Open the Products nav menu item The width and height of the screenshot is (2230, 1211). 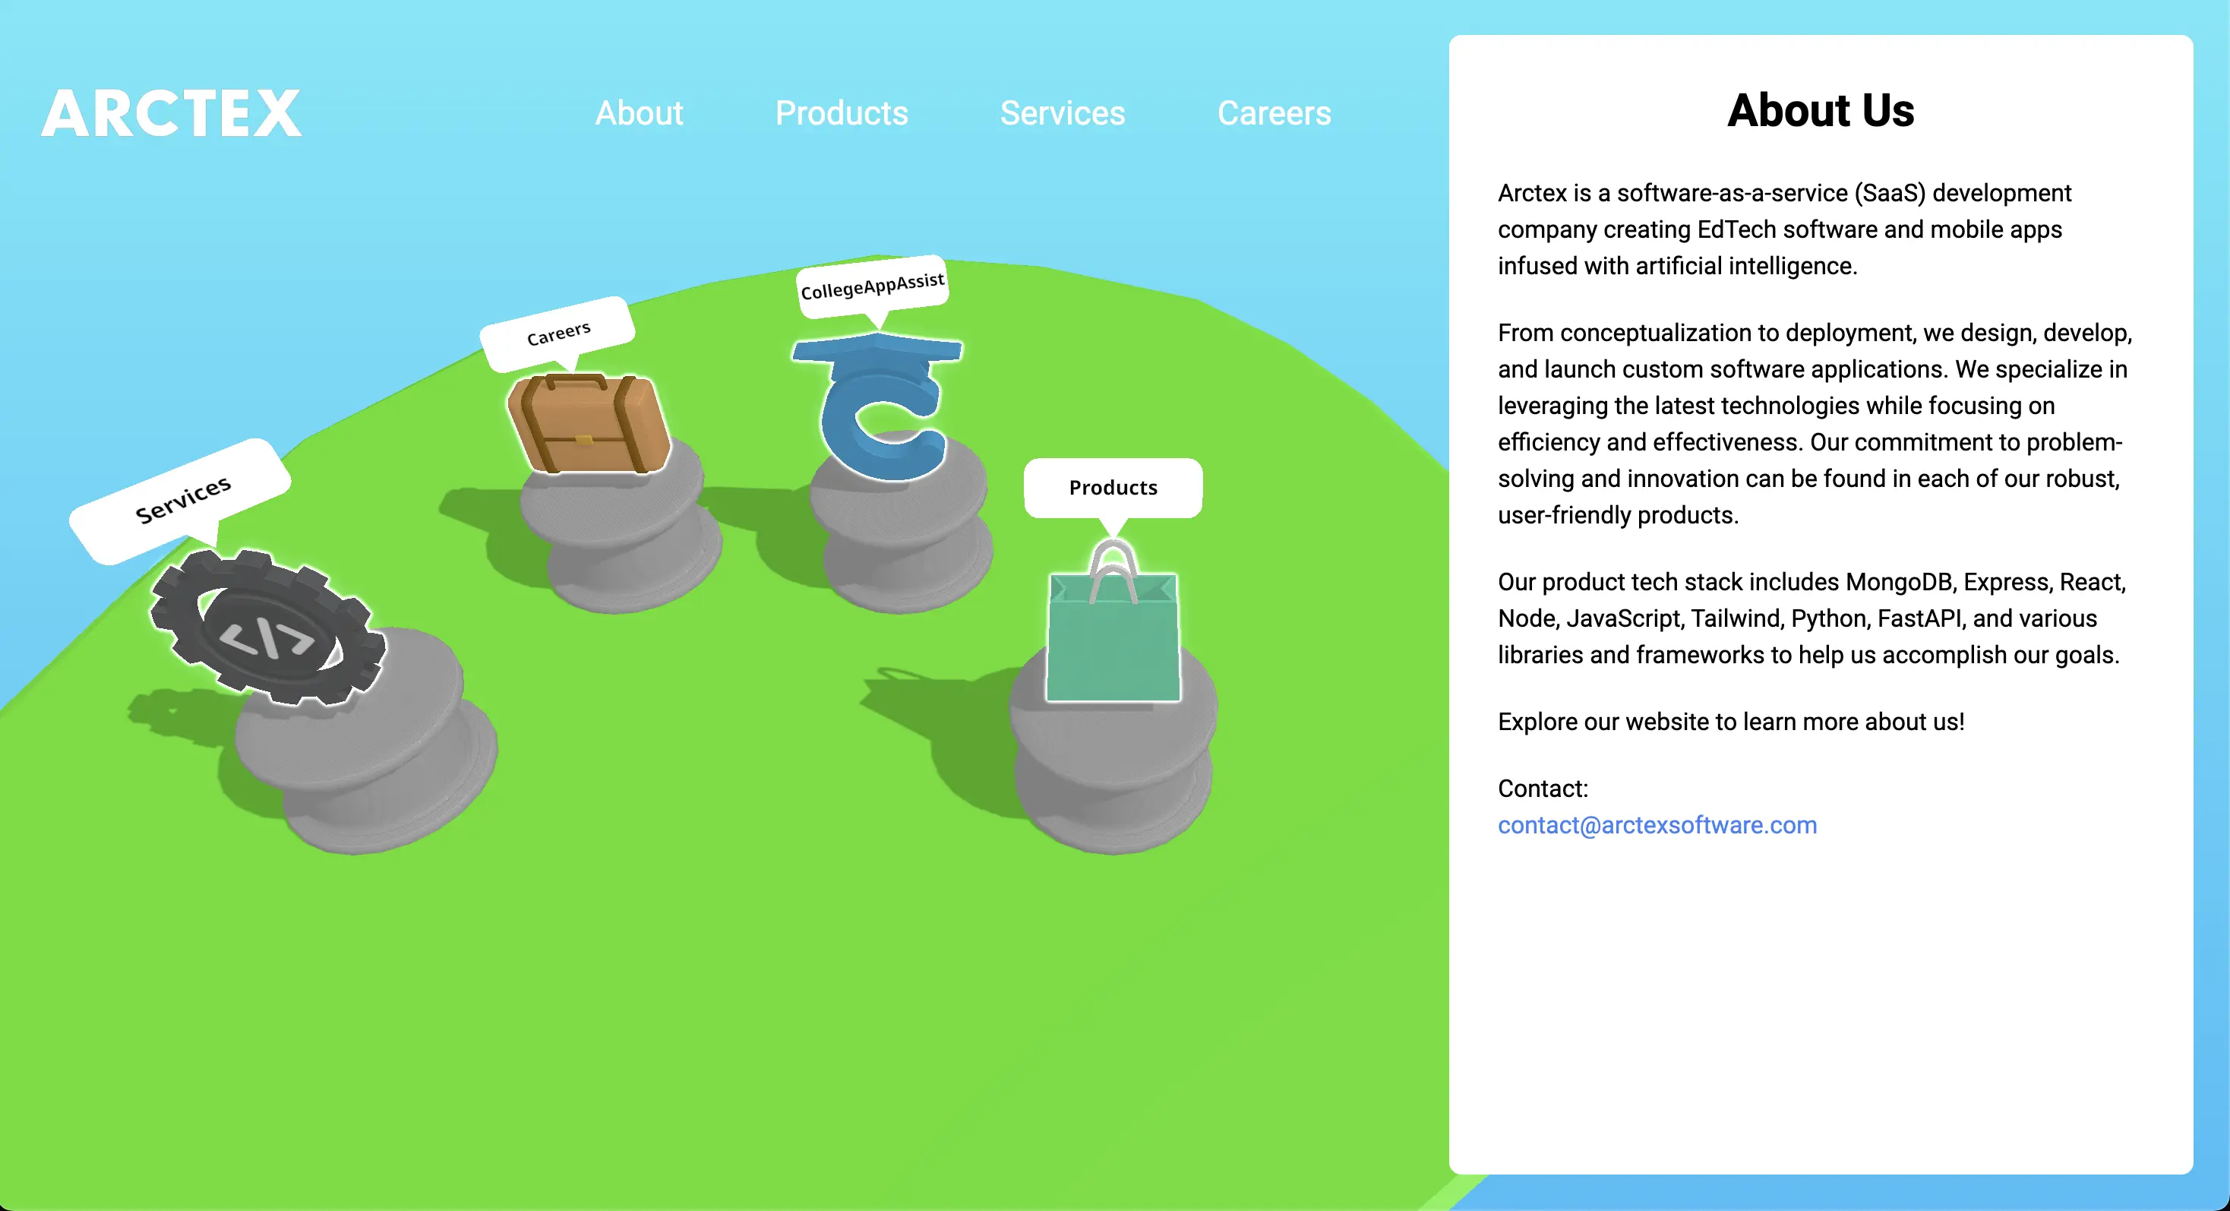point(842,112)
